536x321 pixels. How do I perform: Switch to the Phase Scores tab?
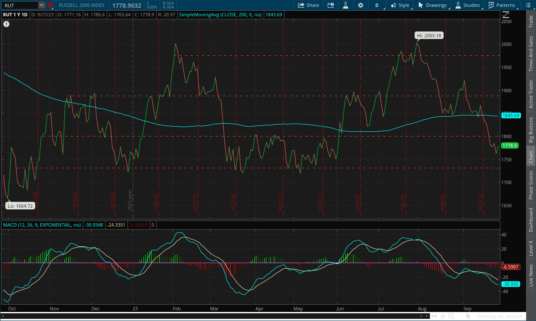click(x=531, y=185)
